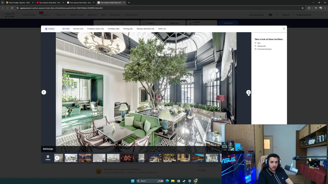Open the Chrome tab search dropdown
The width and height of the screenshot is (328, 184).
[x=2, y=3]
